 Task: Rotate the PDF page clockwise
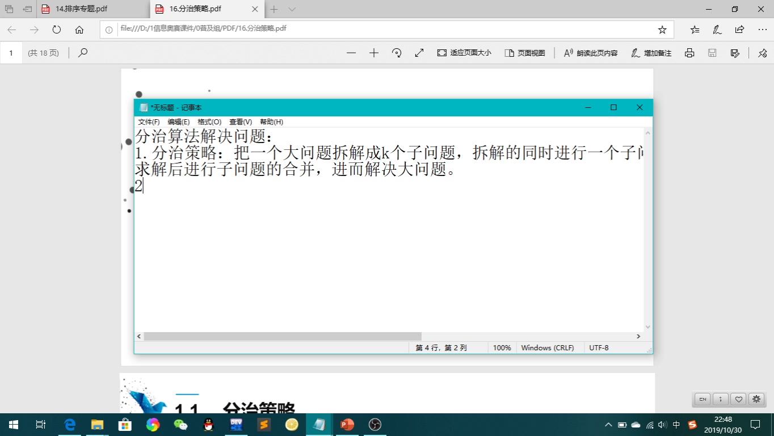(x=397, y=52)
